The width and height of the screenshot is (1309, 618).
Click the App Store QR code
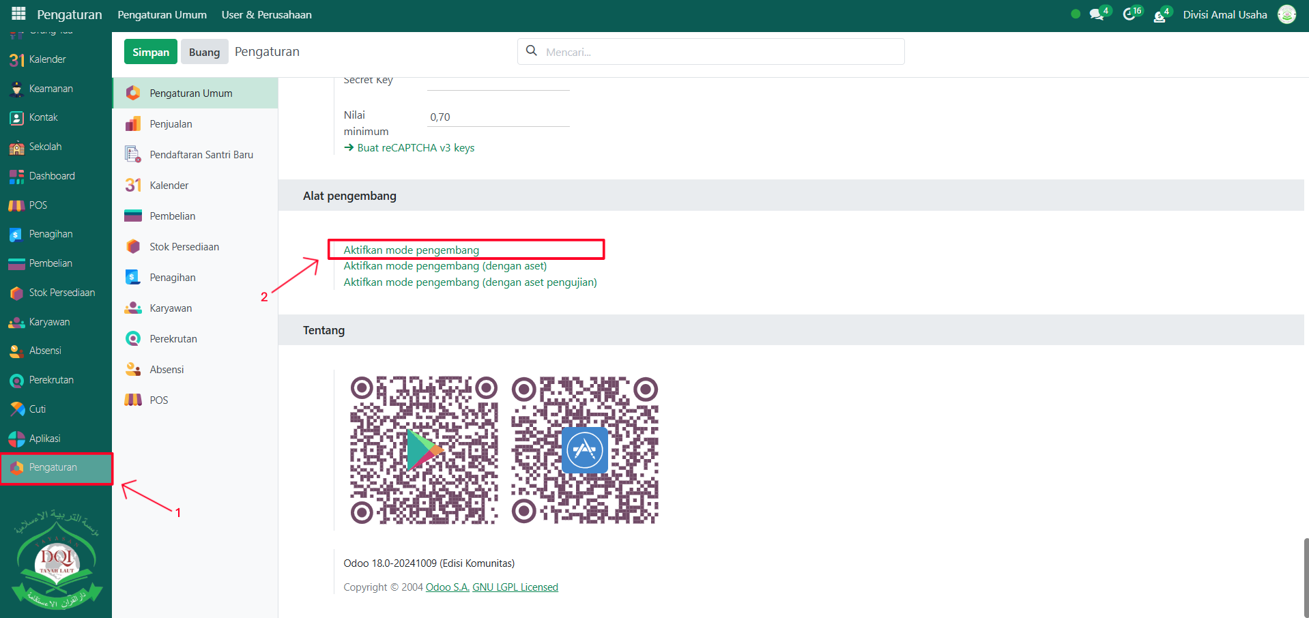[x=585, y=450]
